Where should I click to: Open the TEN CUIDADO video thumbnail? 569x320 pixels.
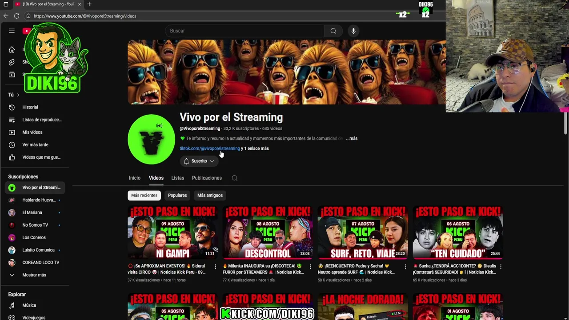tap(458, 232)
